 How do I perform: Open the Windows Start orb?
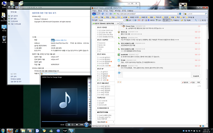pyautogui.click(x=3, y=131)
